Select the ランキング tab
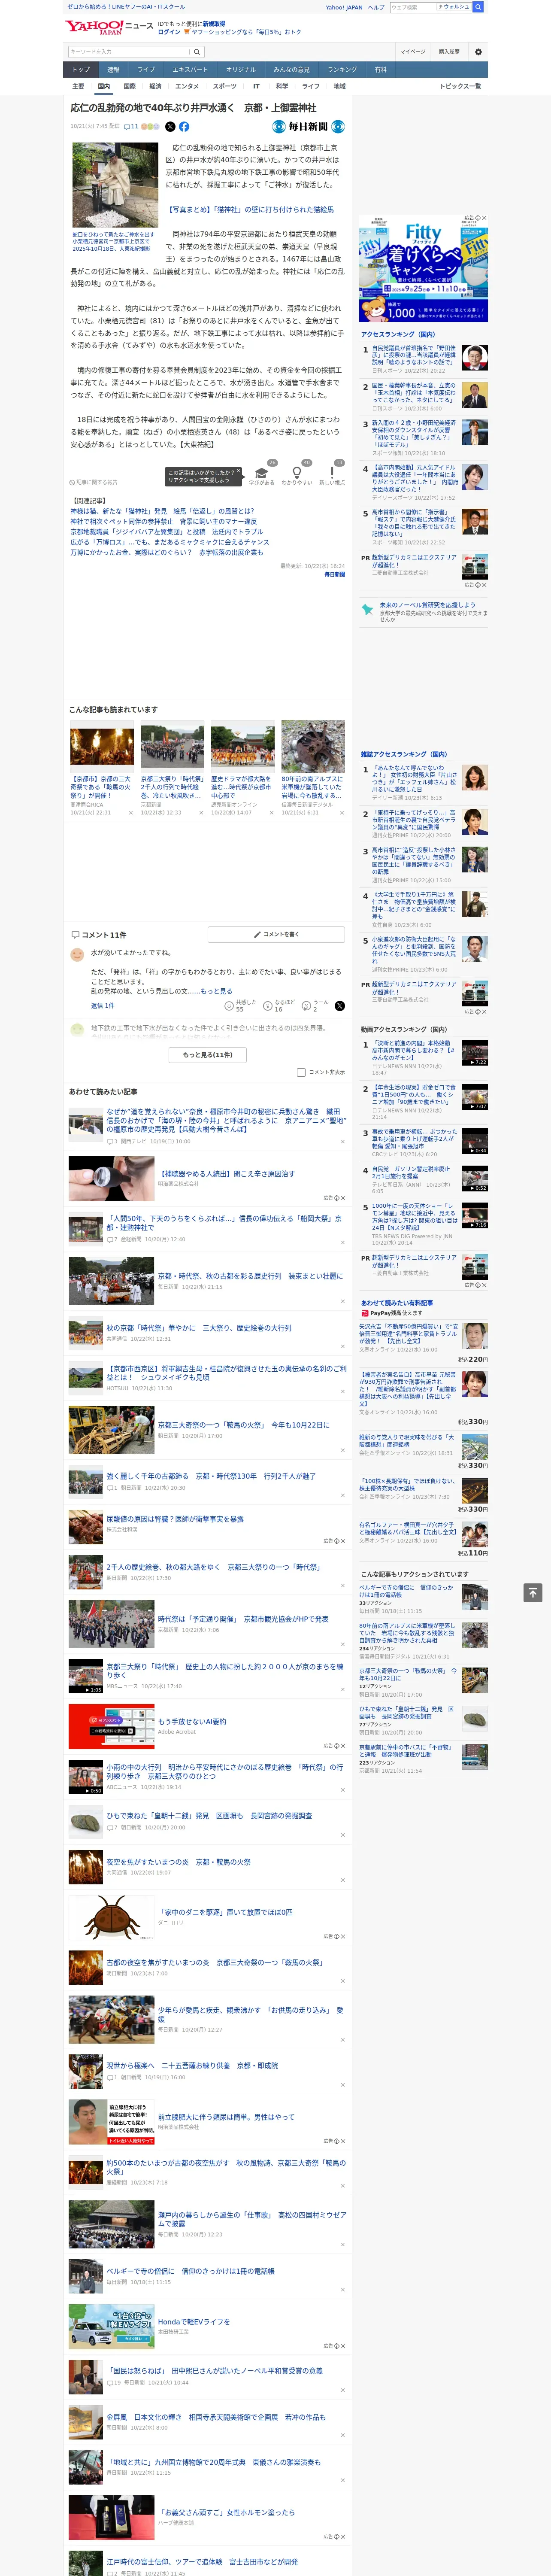551x2576 pixels. [x=342, y=69]
